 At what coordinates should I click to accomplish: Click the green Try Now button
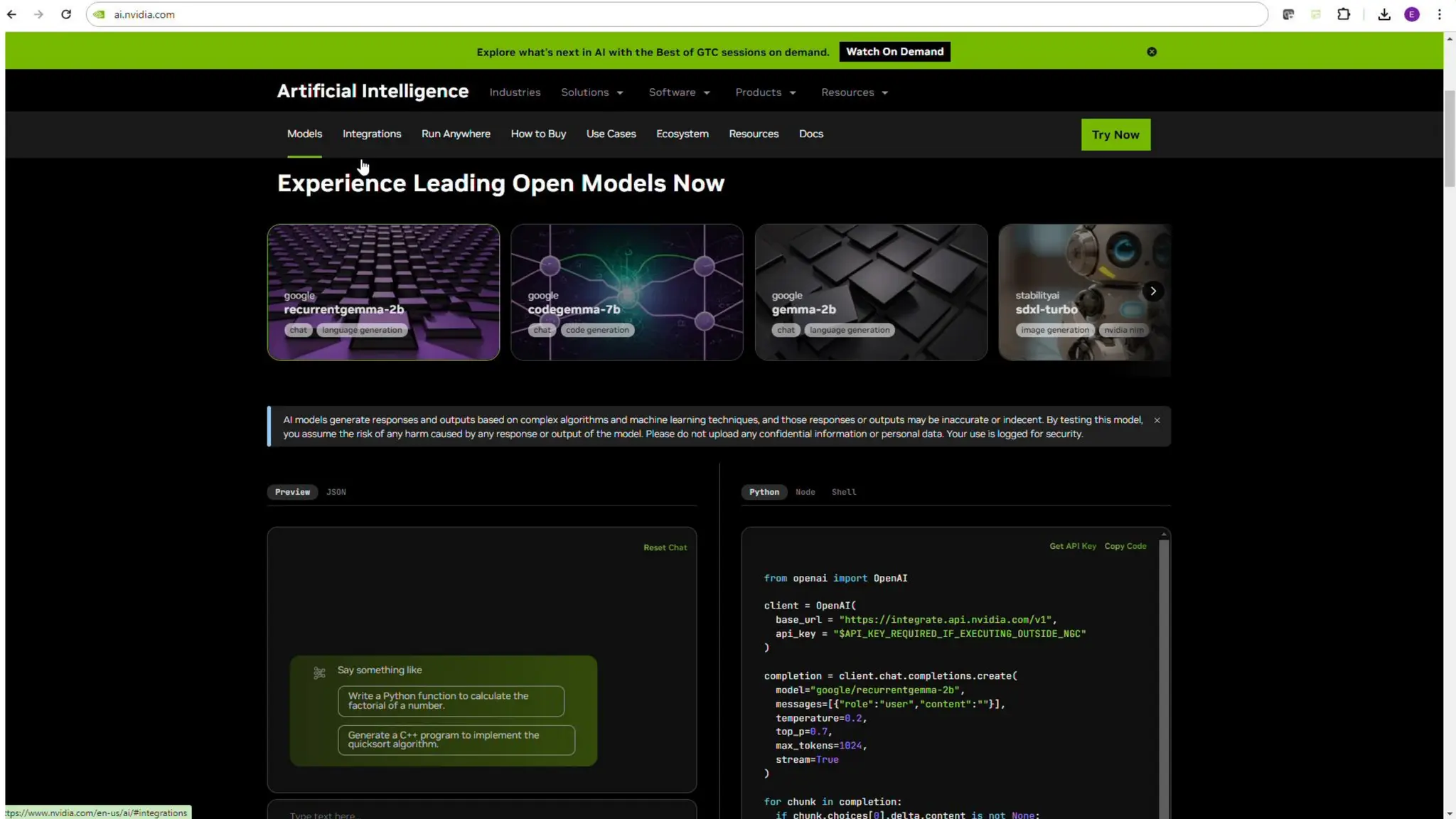1115,134
